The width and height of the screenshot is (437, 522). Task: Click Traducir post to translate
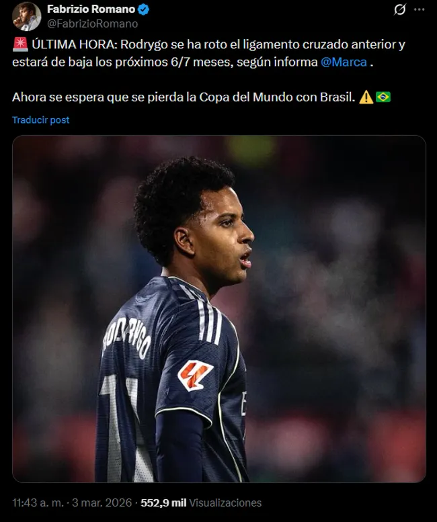40,120
